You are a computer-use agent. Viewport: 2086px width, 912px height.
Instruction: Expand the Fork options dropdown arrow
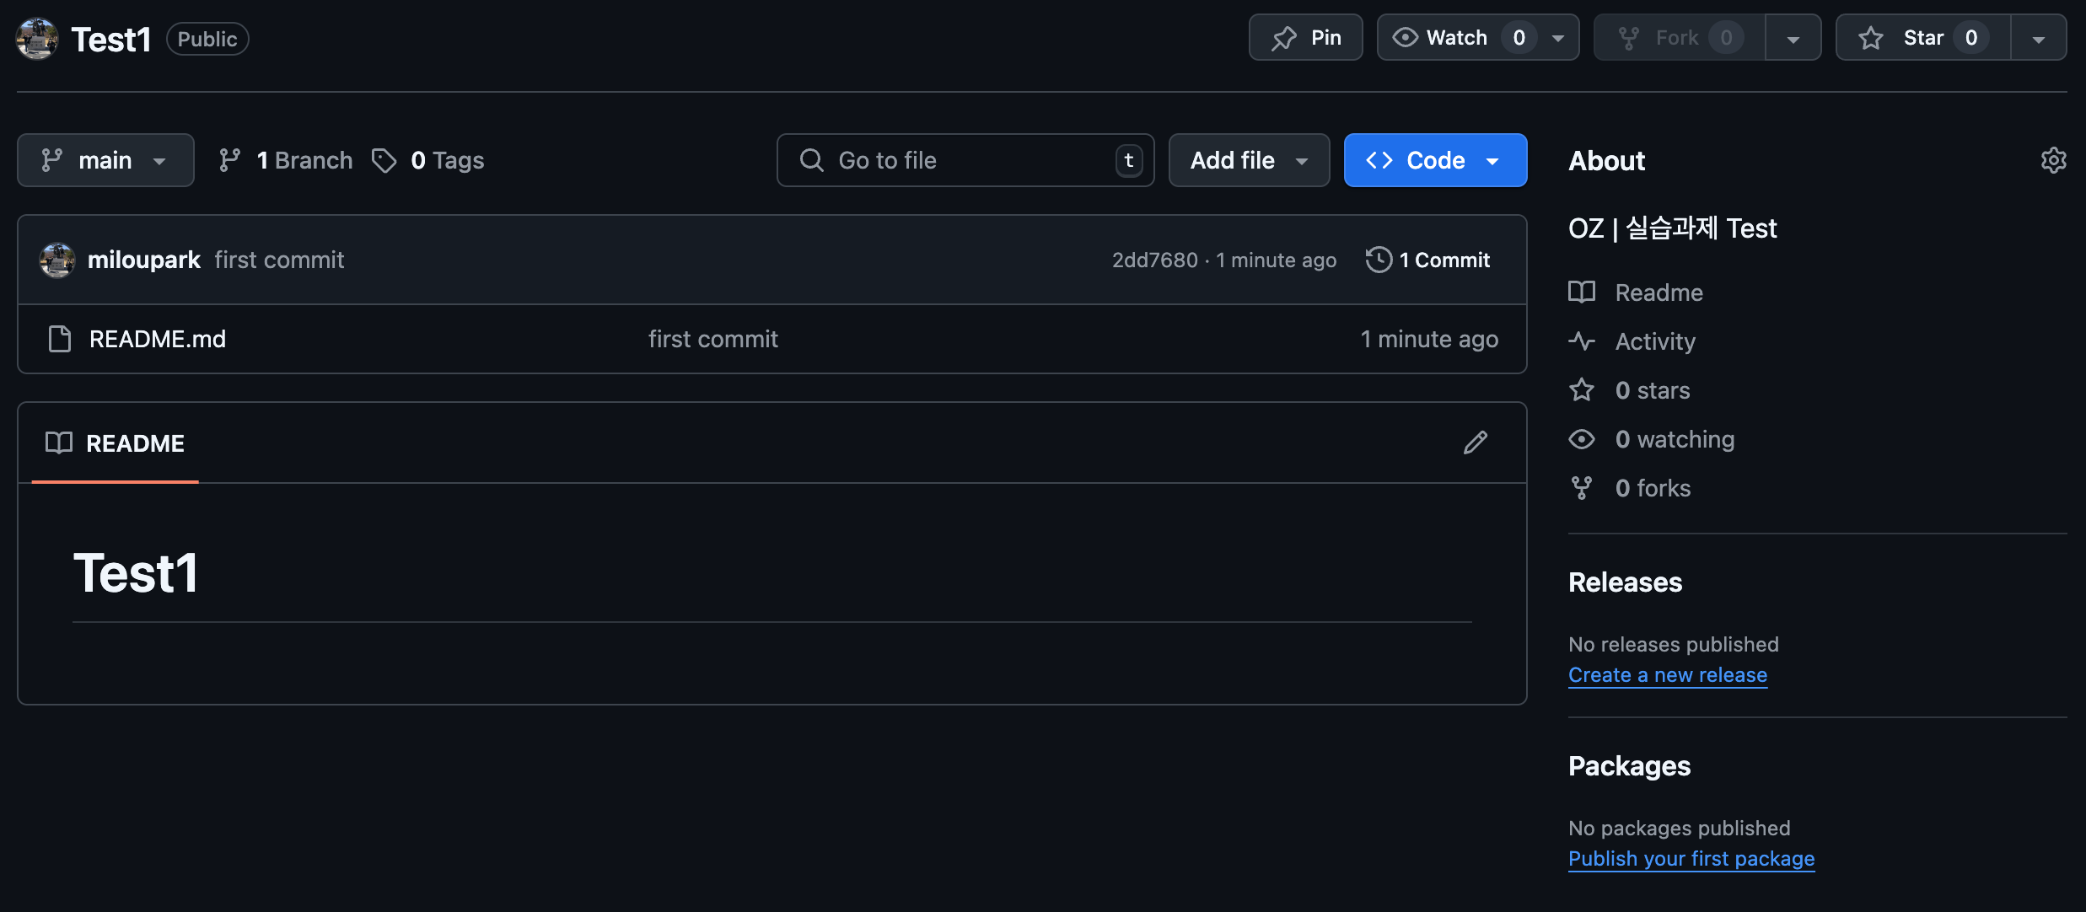[x=1793, y=38]
